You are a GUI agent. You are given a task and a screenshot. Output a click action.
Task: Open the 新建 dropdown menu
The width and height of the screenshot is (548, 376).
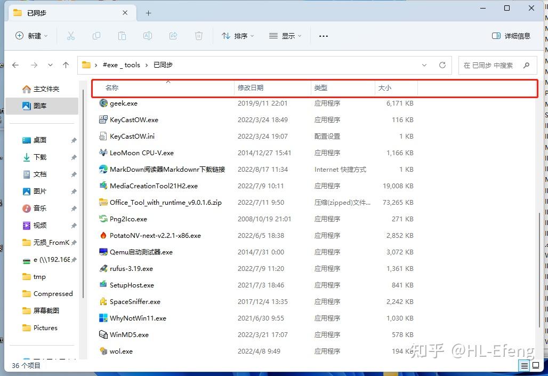click(x=31, y=36)
